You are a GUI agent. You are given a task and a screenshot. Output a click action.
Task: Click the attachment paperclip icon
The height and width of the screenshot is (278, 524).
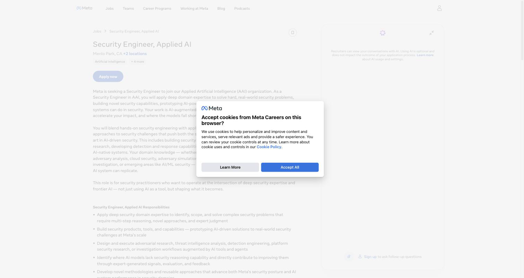[349, 257]
